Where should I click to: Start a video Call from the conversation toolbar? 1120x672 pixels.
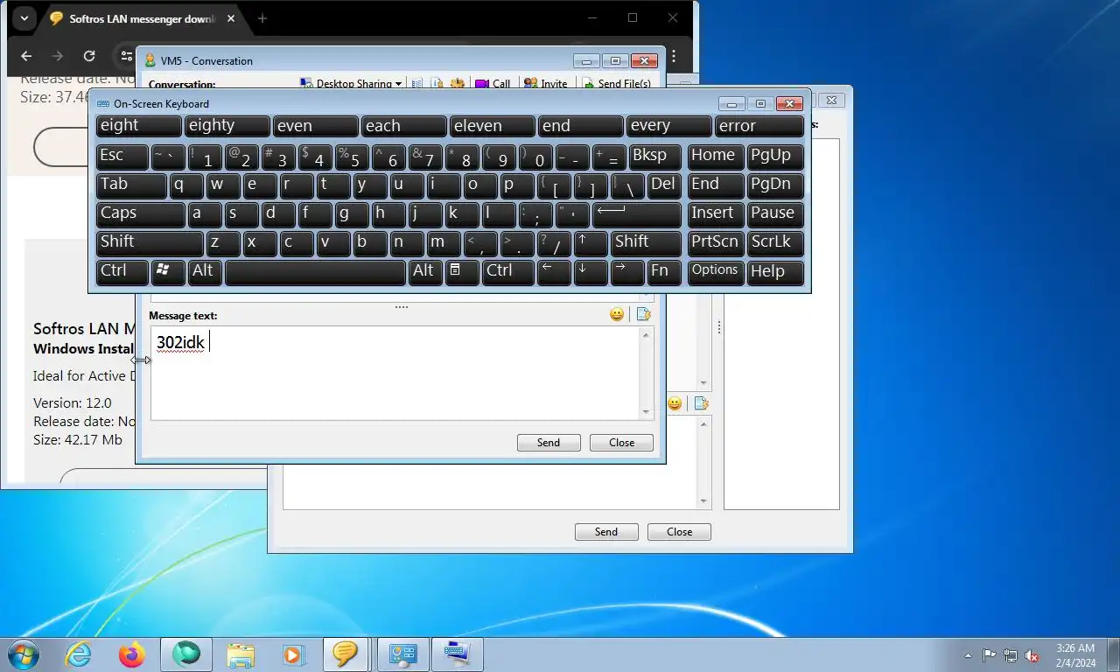tap(493, 84)
